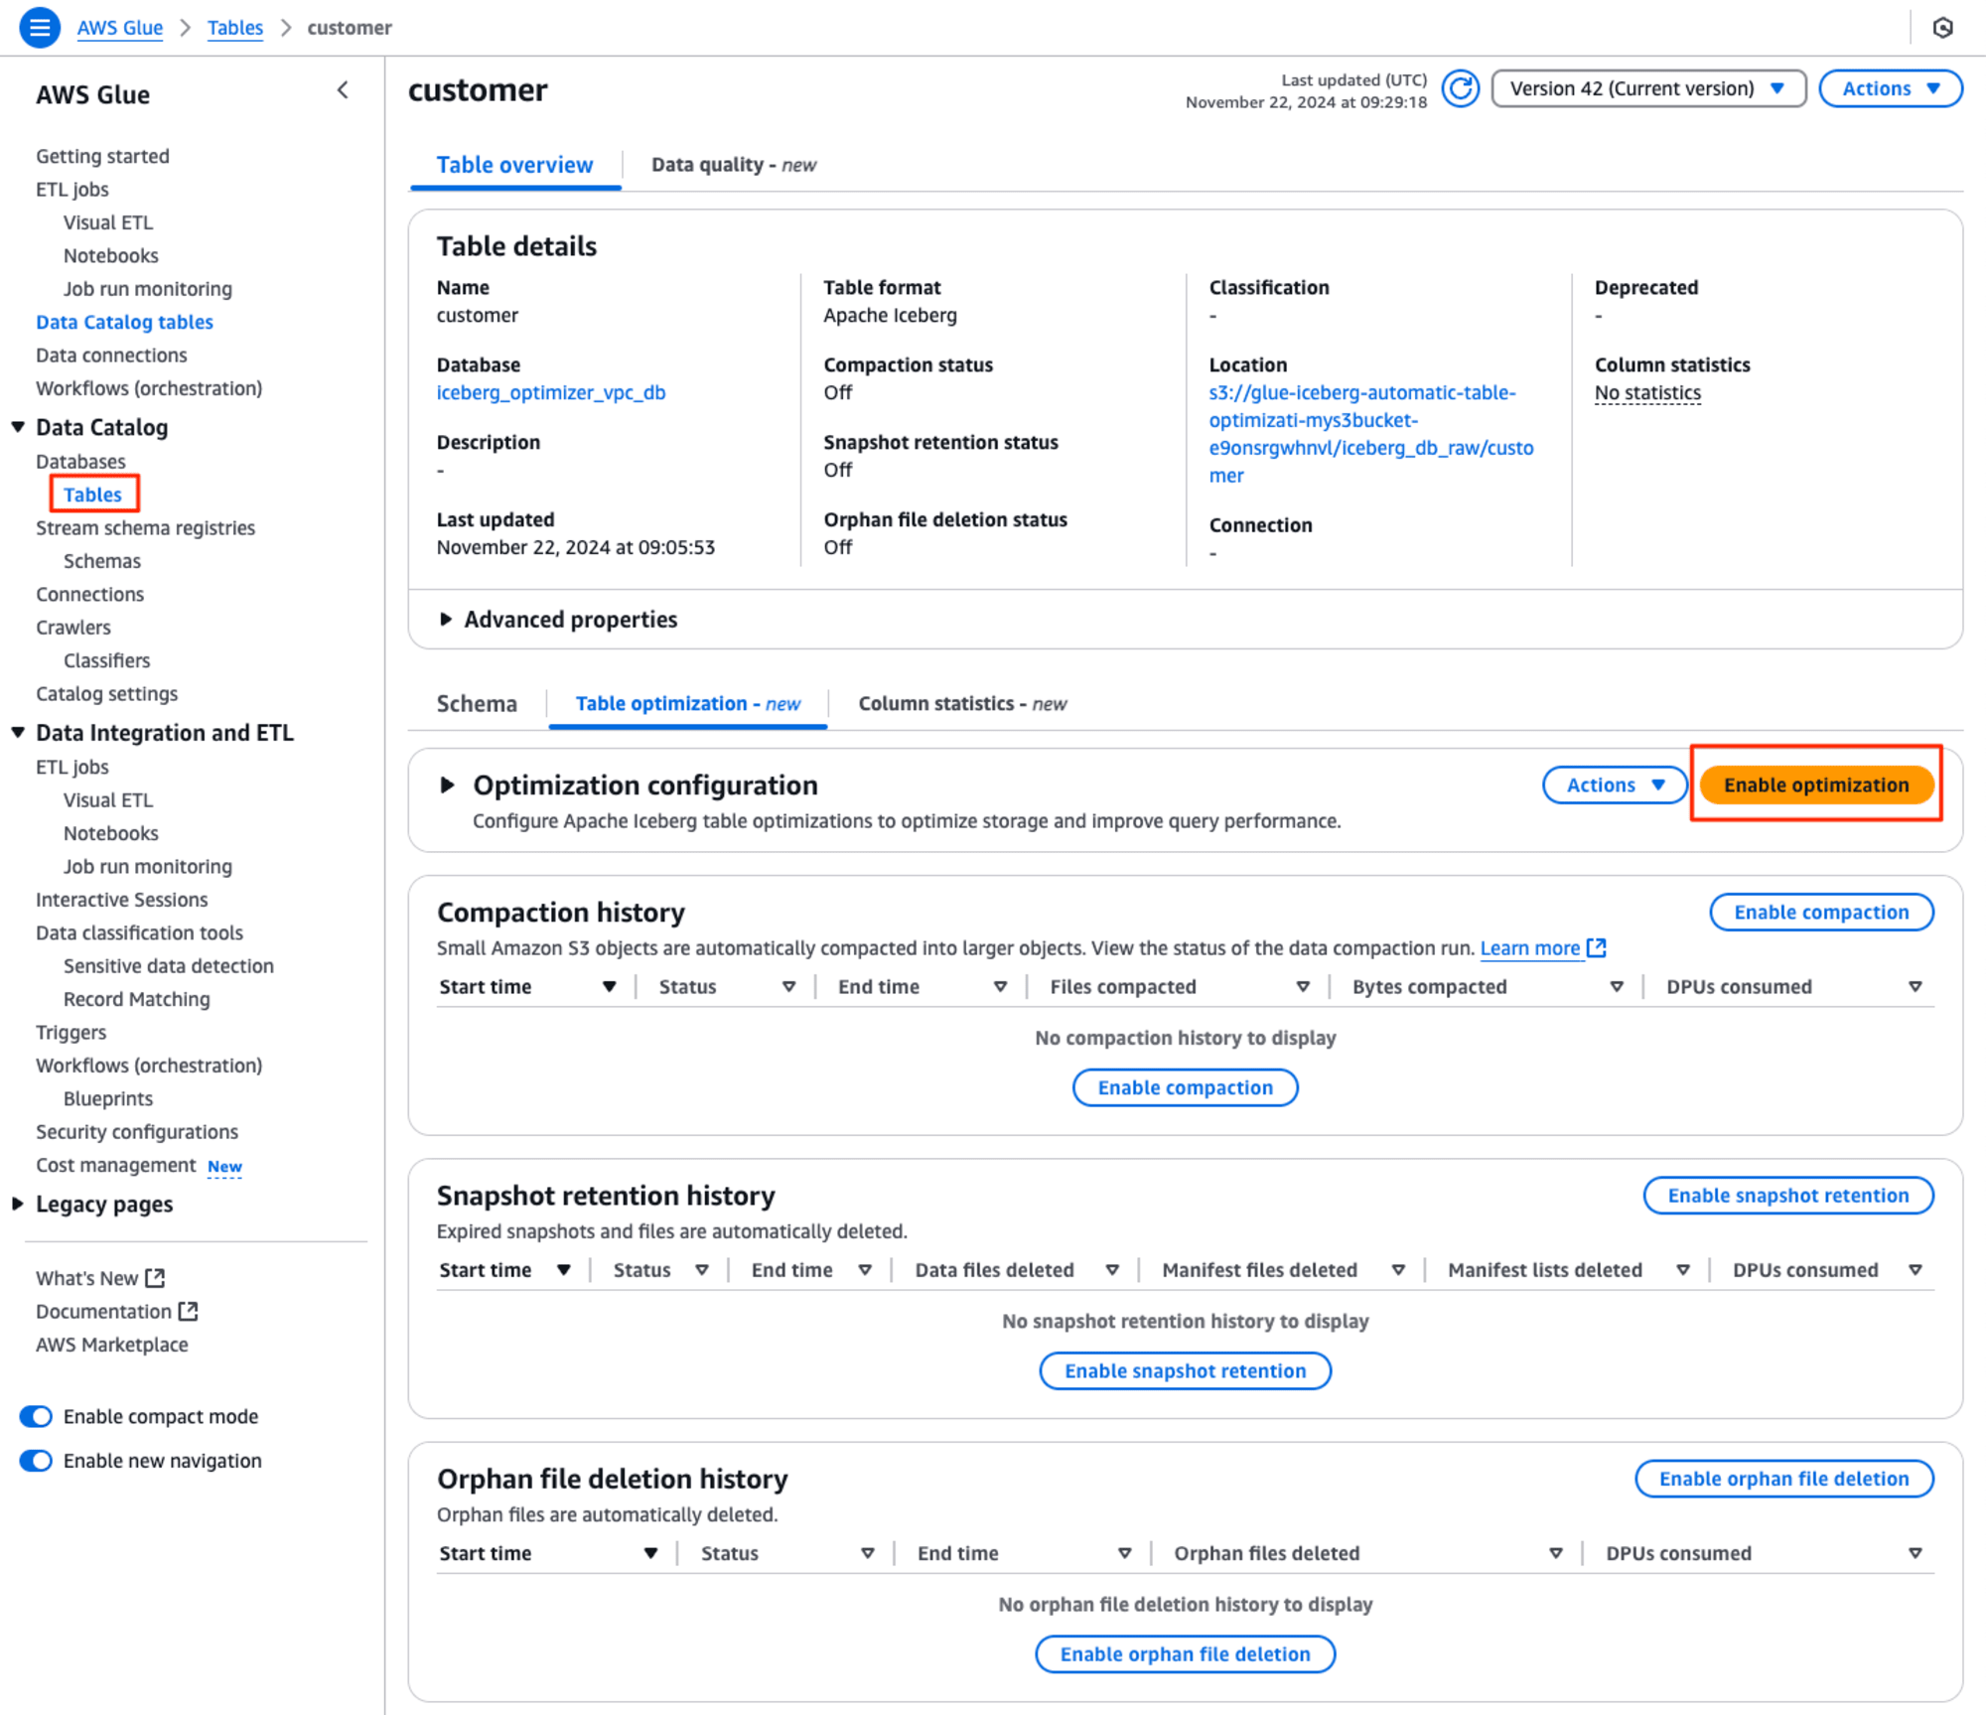Open the top Actions dropdown for customer table
1986x1715 pixels.
point(1891,88)
